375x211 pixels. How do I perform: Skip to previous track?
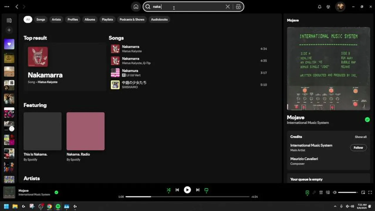[x=177, y=190]
